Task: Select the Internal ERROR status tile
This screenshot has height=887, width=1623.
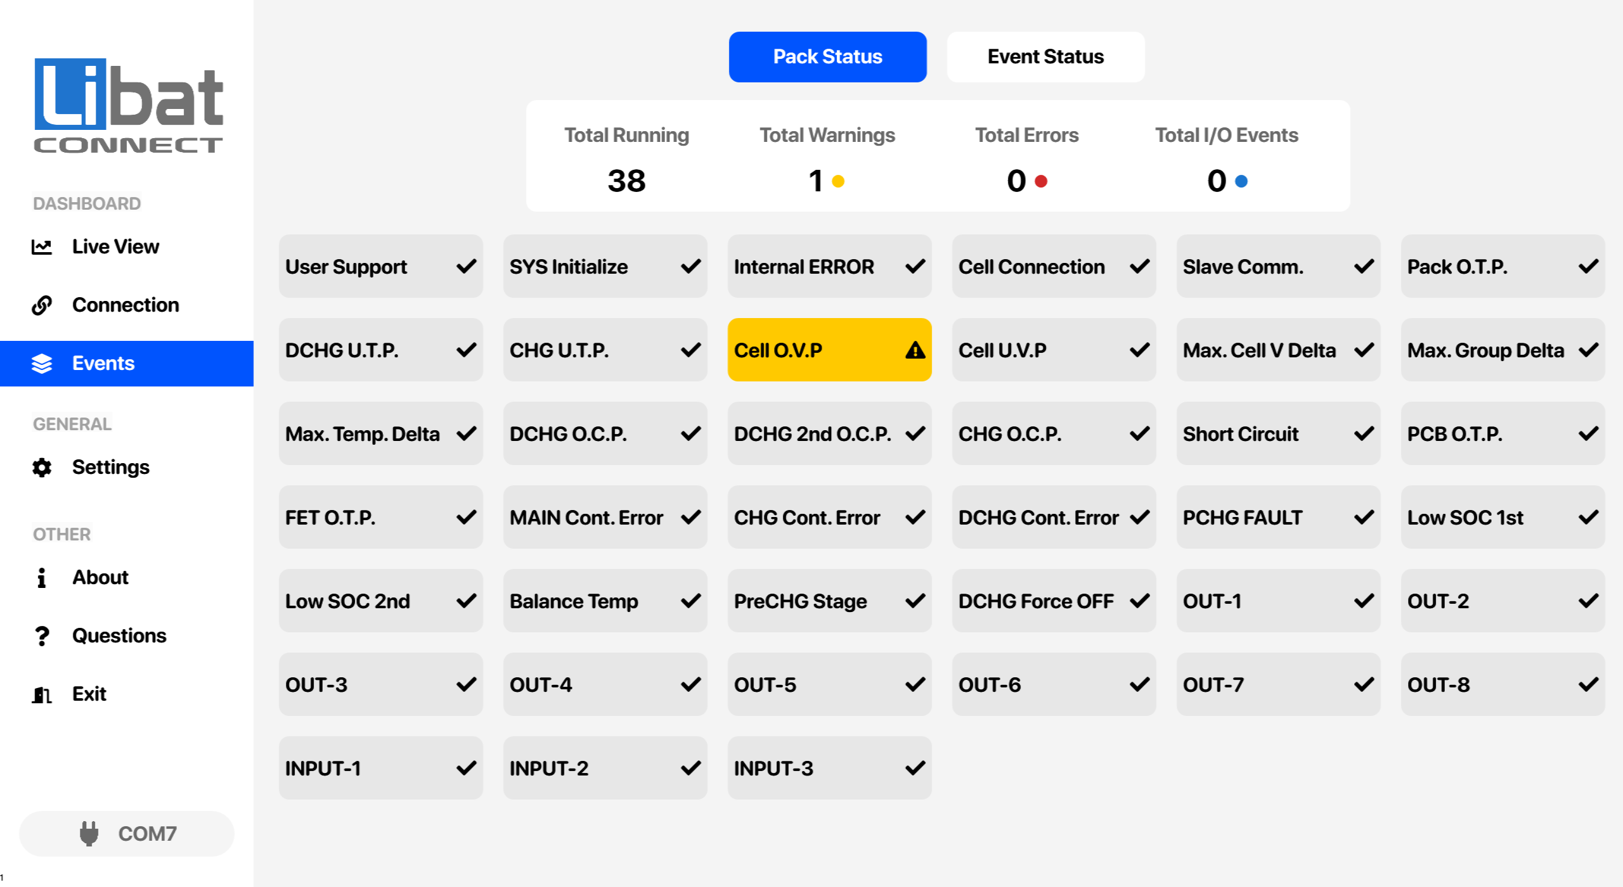Action: coord(829,266)
